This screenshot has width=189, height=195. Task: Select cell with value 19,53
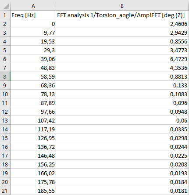[33, 41]
